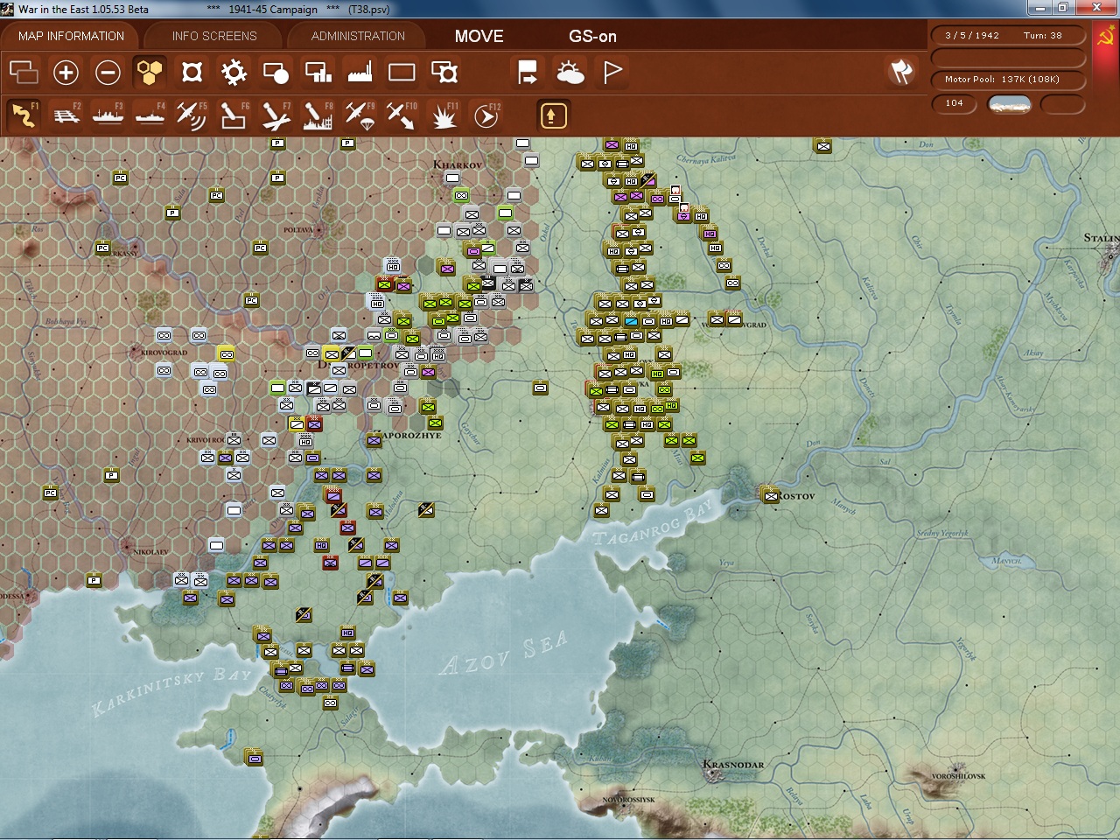Select the F4 ship mode icon

tap(150, 115)
